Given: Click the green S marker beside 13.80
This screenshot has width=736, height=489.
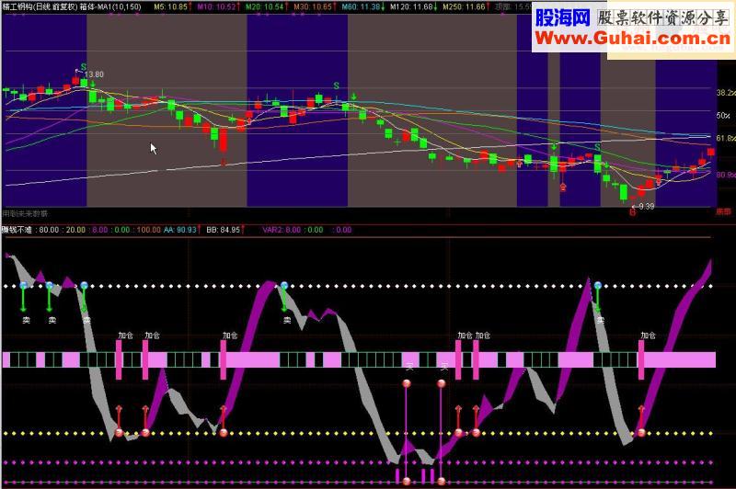Looking at the screenshot, I should (84, 67).
